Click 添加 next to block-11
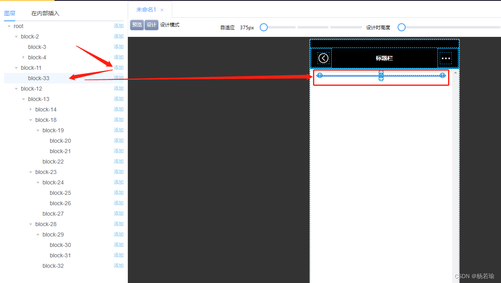This screenshot has height=283, width=501. [x=119, y=68]
